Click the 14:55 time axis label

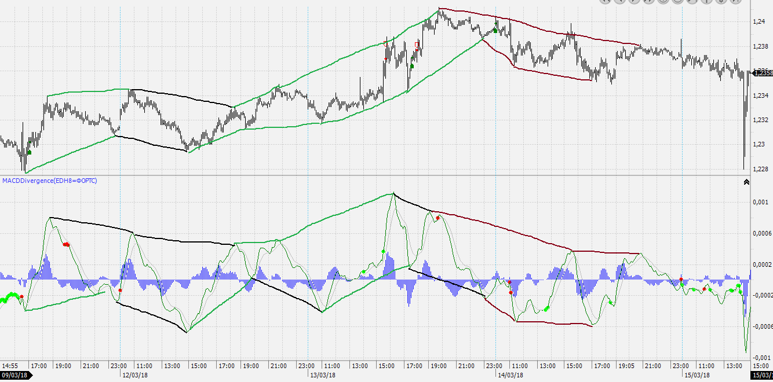click(11, 366)
